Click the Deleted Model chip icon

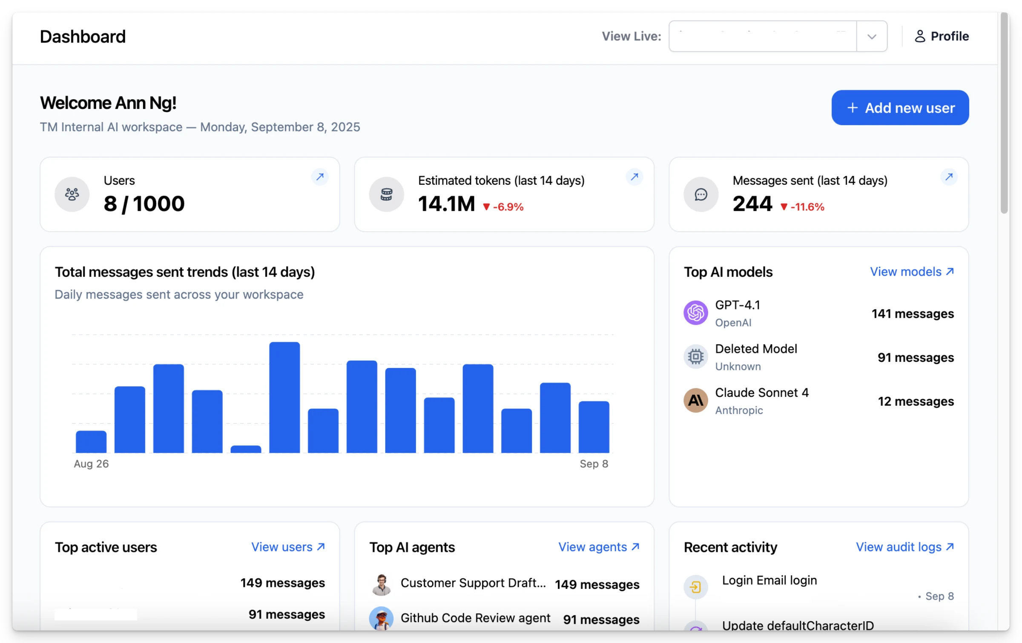click(x=696, y=357)
